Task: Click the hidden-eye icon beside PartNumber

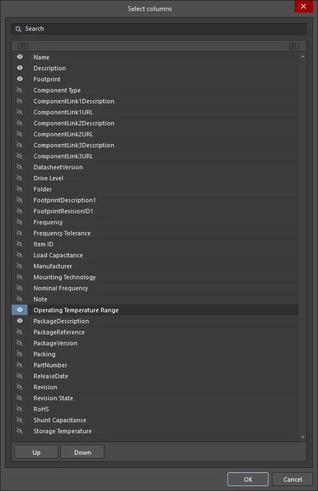Action: coord(20,365)
